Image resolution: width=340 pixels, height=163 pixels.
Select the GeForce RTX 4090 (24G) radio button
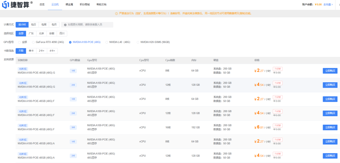pos(33,42)
